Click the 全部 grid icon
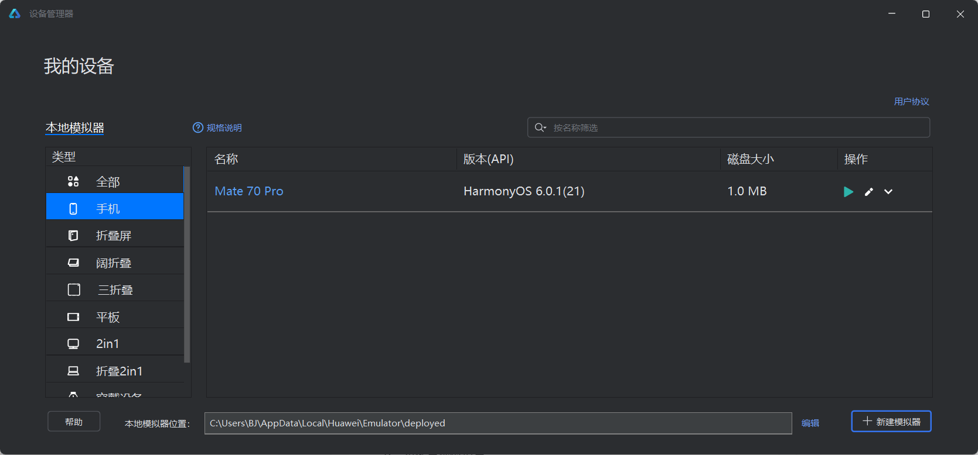The width and height of the screenshot is (978, 455). point(73,181)
